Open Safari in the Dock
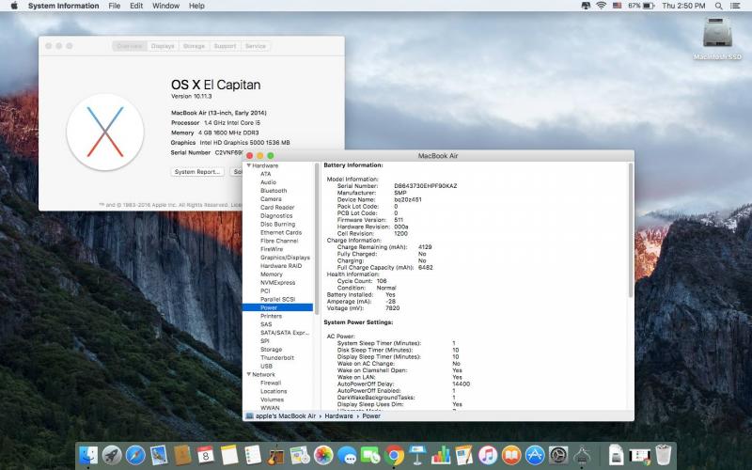752x470 pixels. point(135,455)
